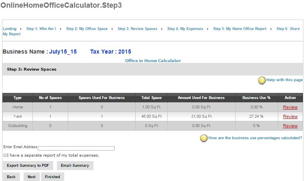
Task: Select the 'Home' type cell
Action: point(17,107)
